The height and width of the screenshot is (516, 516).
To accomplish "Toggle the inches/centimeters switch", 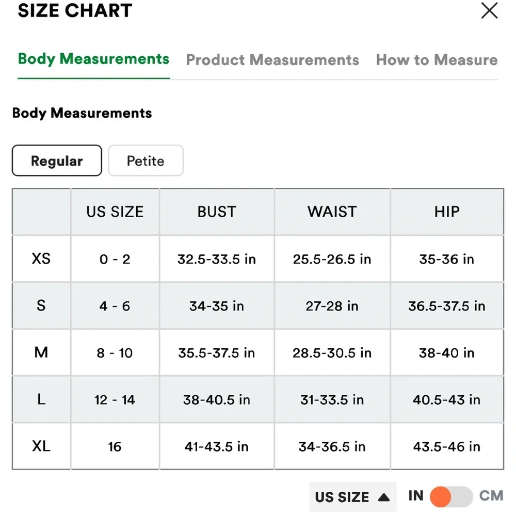I will [x=451, y=497].
